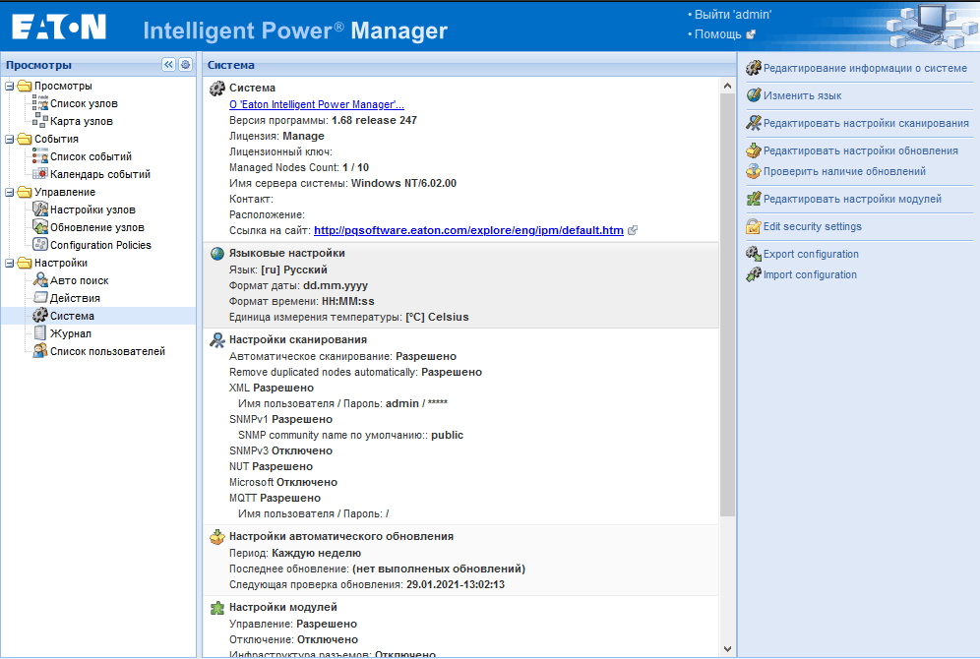Click the panel settings gear in Просмотры header
The image size is (980, 659).
coord(186,64)
